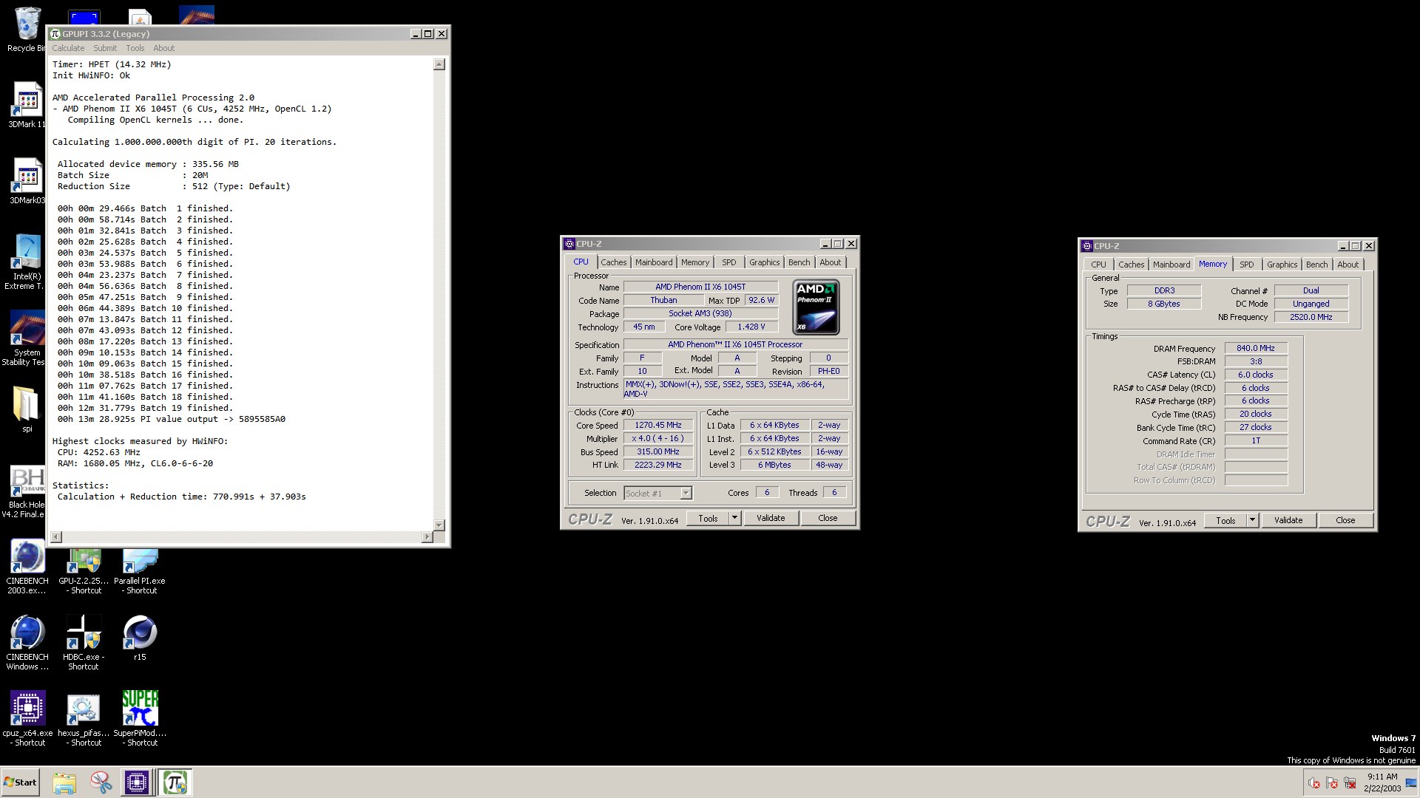
Task: Open About tab in left CPU-Z window
Action: tap(830, 262)
